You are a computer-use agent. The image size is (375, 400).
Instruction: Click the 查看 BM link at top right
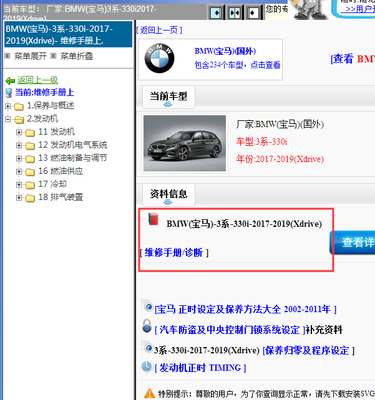[x=353, y=59]
